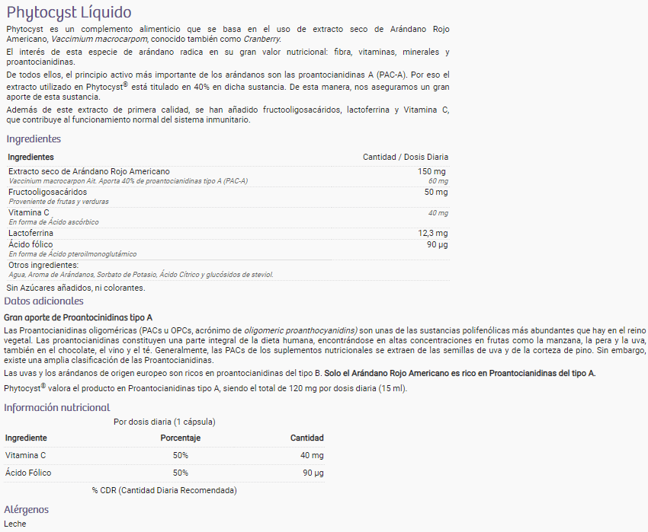Viewport: 648px width, 532px height.
Task: Click '% CDR (Cantidad Diaria Recomendada)' footnote
Action: click(165, 490)
